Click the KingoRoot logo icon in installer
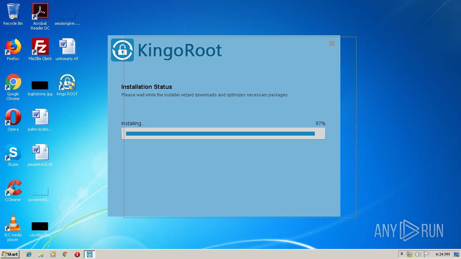This screenshot has height=259, width=461. (x=122, y=50)
